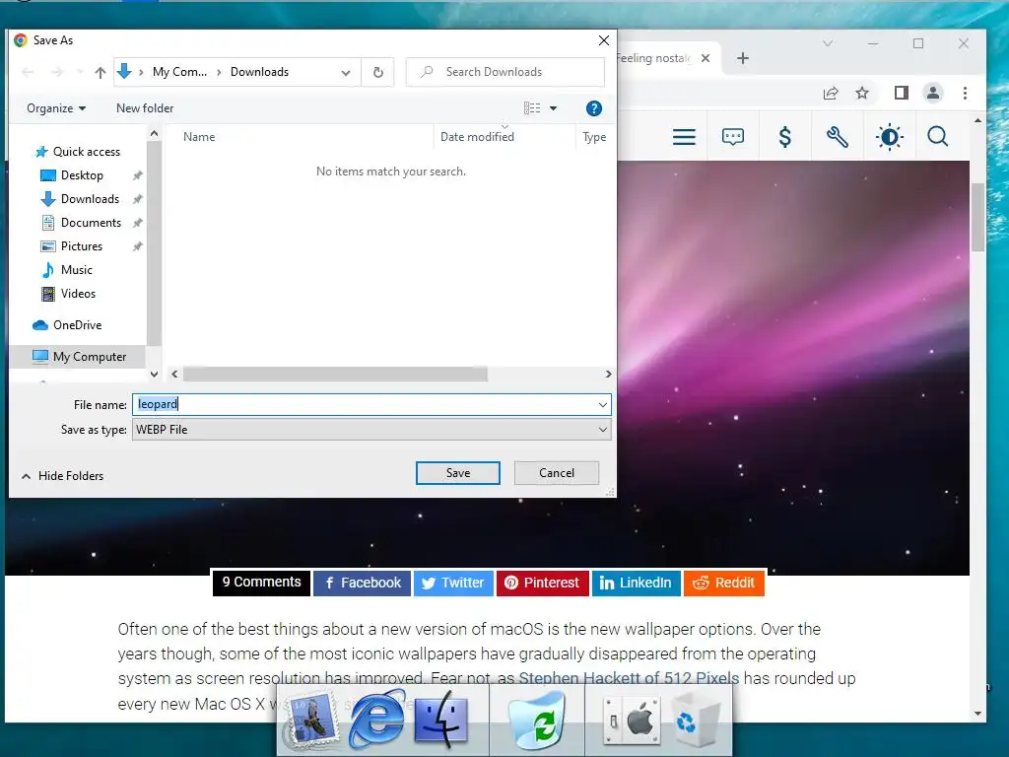
Task: Select OneDrive in the sidebar
Action: 67,325
